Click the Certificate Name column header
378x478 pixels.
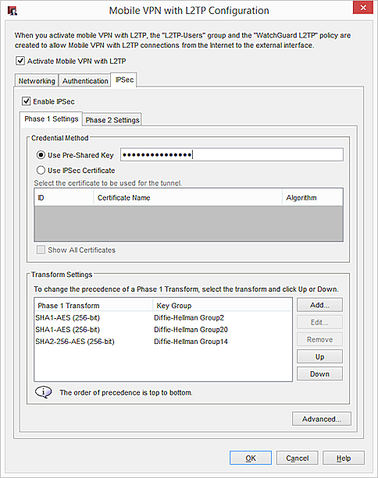point(187,197)
